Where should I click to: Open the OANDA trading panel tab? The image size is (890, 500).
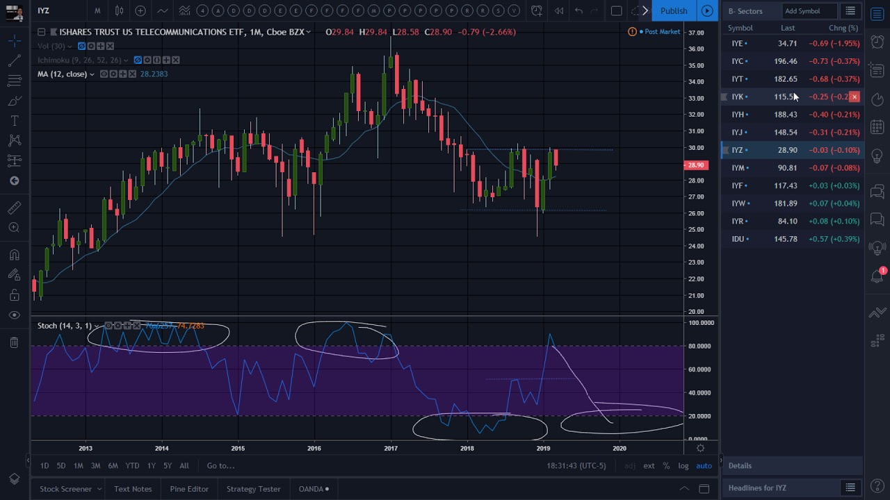point(314,489)
